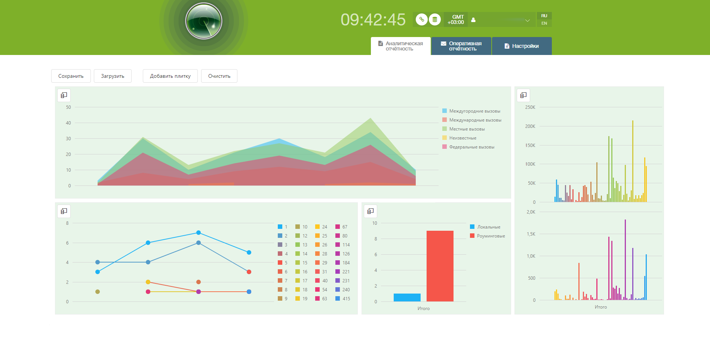Image resolution: width=710 pixels, height=362 pixels.
Task: Click the Сохранить button
Action: [x=71, y=76]
